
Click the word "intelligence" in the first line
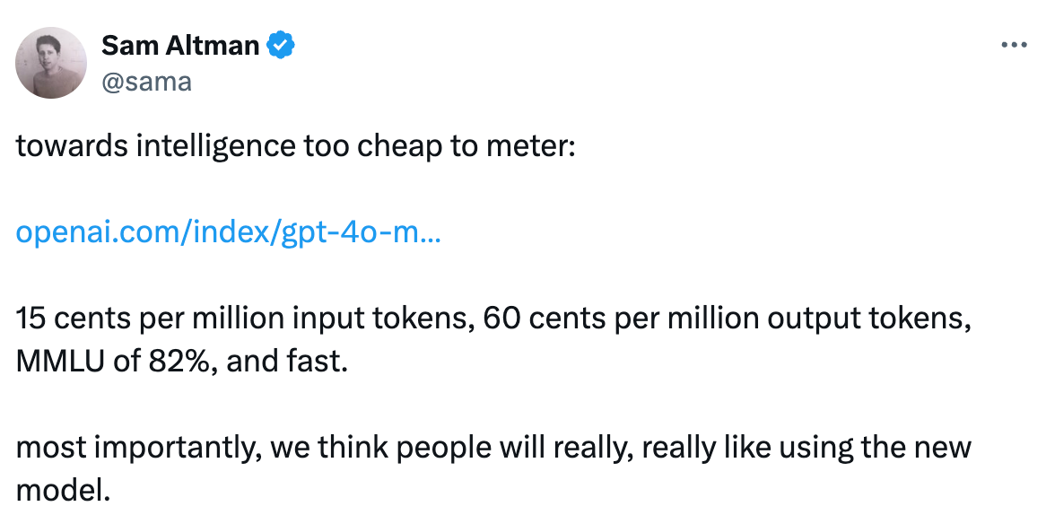(x=215, y=146)
